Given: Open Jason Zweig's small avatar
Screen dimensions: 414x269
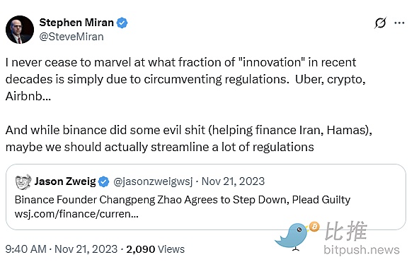Looking at the screenshot, I should coord(23,181).
